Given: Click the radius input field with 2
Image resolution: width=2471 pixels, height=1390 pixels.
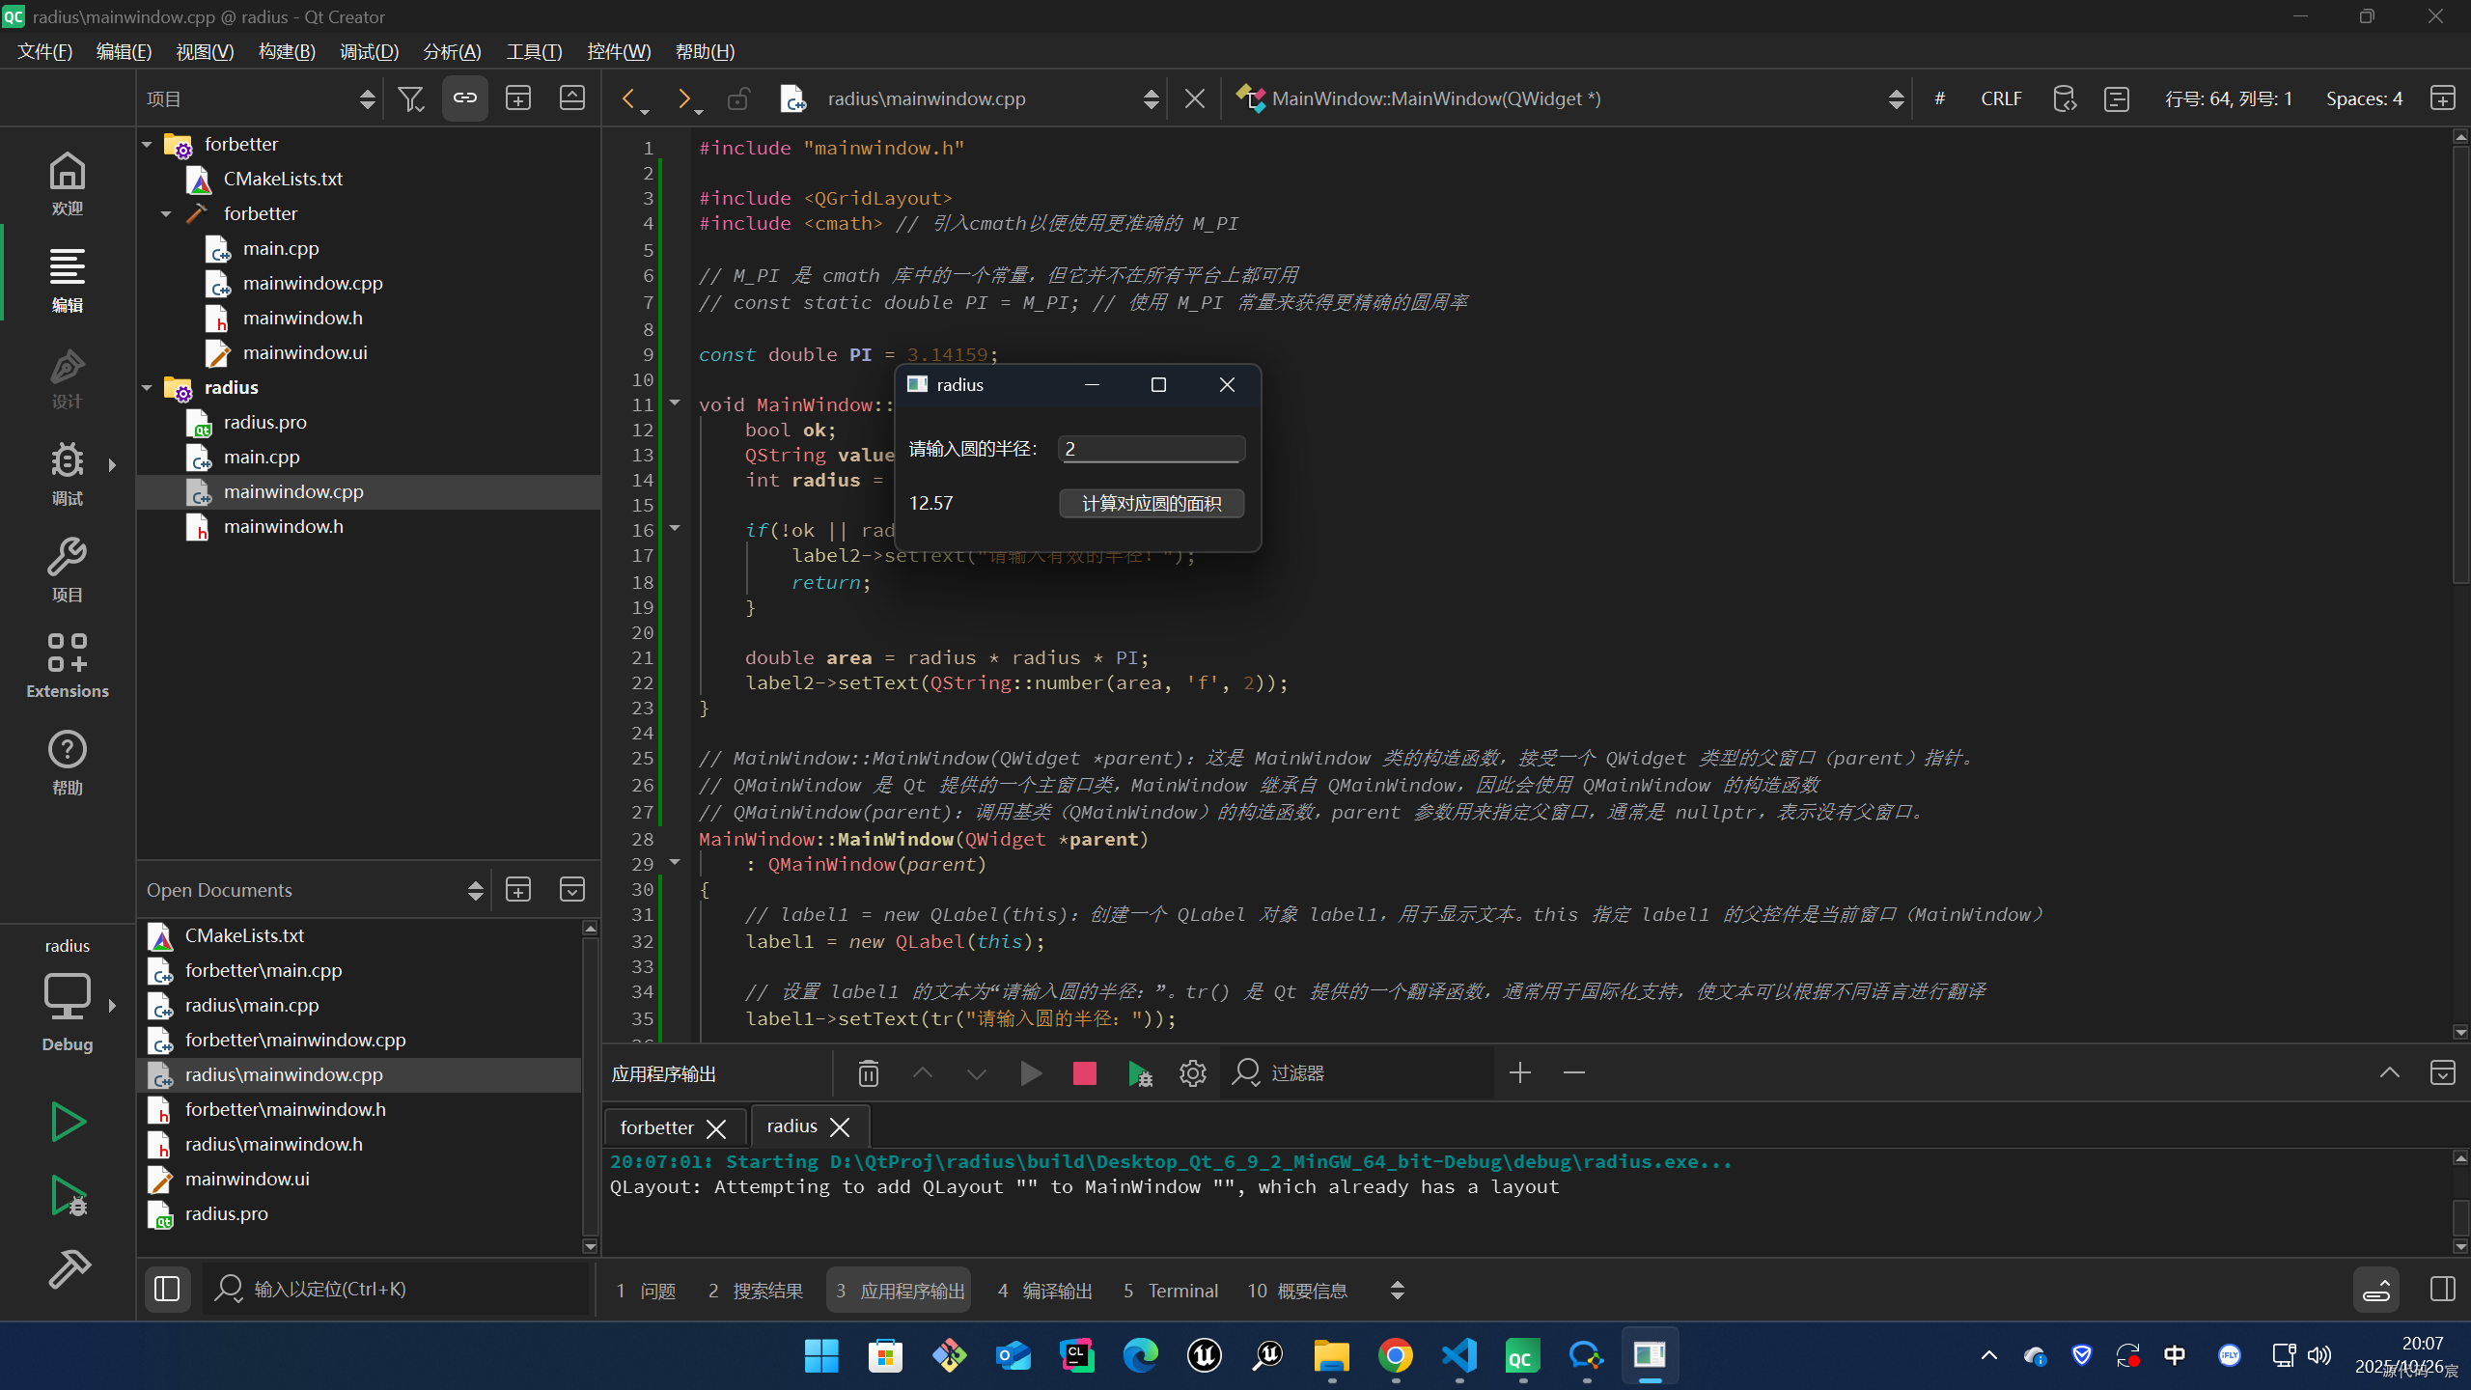Looking at the screenshot, I should point(1151,449).
